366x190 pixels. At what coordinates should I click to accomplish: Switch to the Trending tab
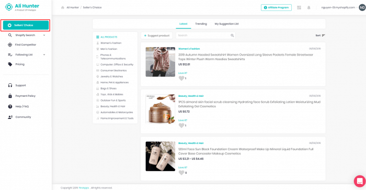201,24
